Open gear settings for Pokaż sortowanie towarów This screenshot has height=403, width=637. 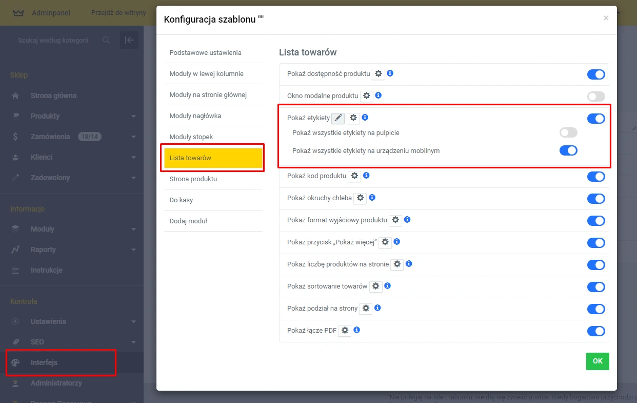376,286
